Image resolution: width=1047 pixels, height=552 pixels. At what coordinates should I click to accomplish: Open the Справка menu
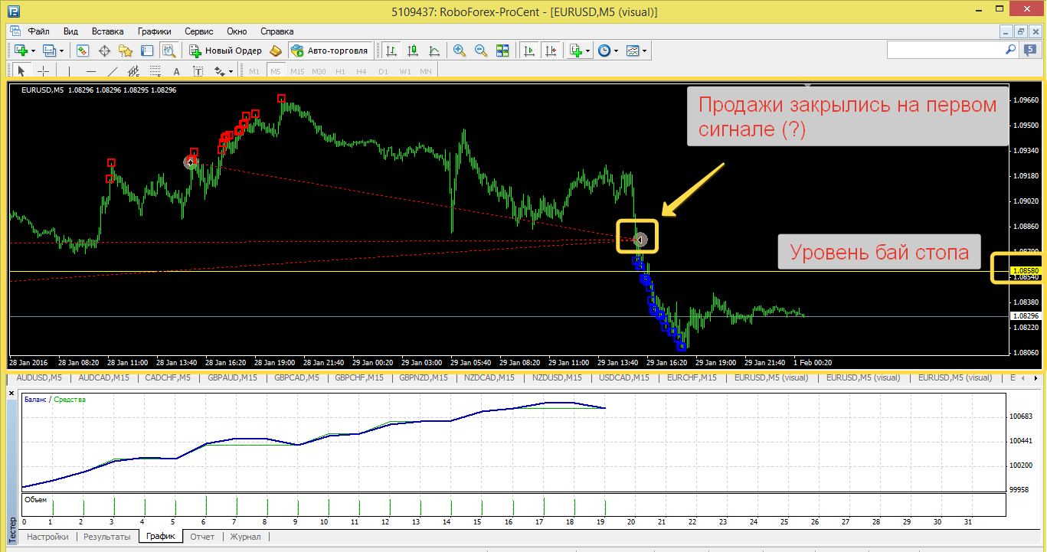[x=276, y=31]
